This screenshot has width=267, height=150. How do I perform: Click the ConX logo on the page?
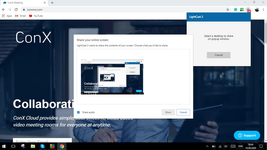tap(33, 37)
